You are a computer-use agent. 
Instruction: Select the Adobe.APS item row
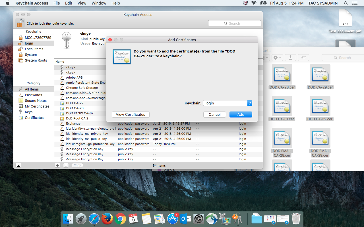coord(80,77)
